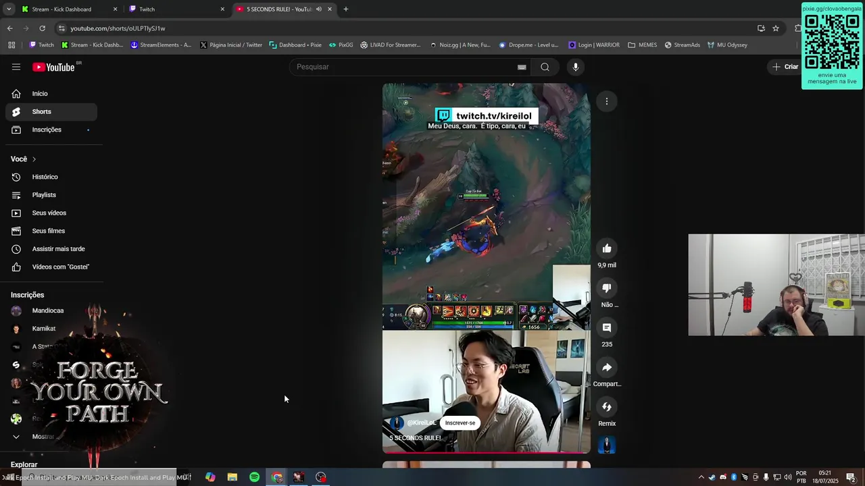Open the Remix option

click(x=607, y=407)
